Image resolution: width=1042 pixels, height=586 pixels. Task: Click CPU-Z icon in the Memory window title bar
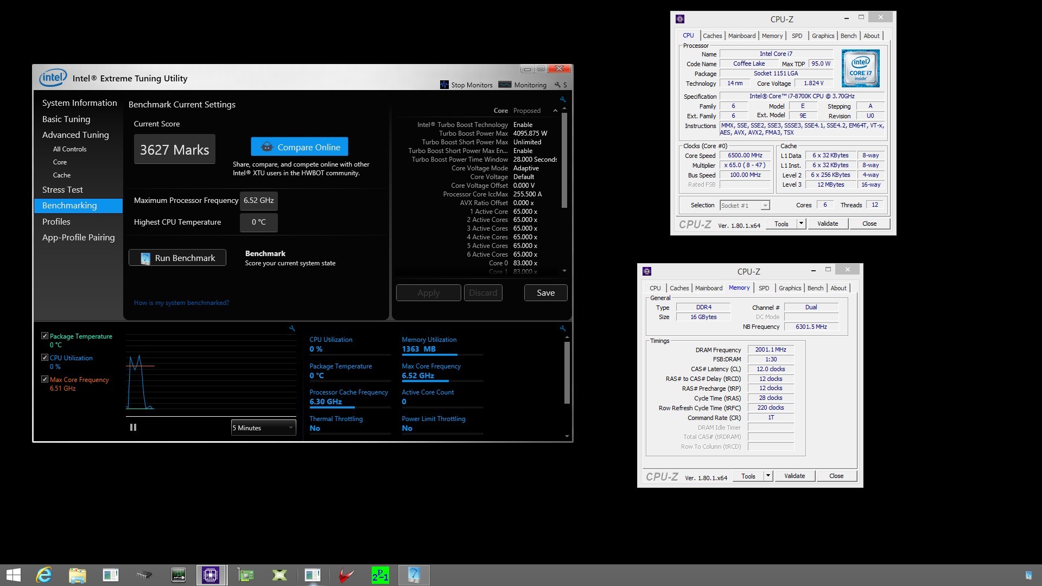647,271
